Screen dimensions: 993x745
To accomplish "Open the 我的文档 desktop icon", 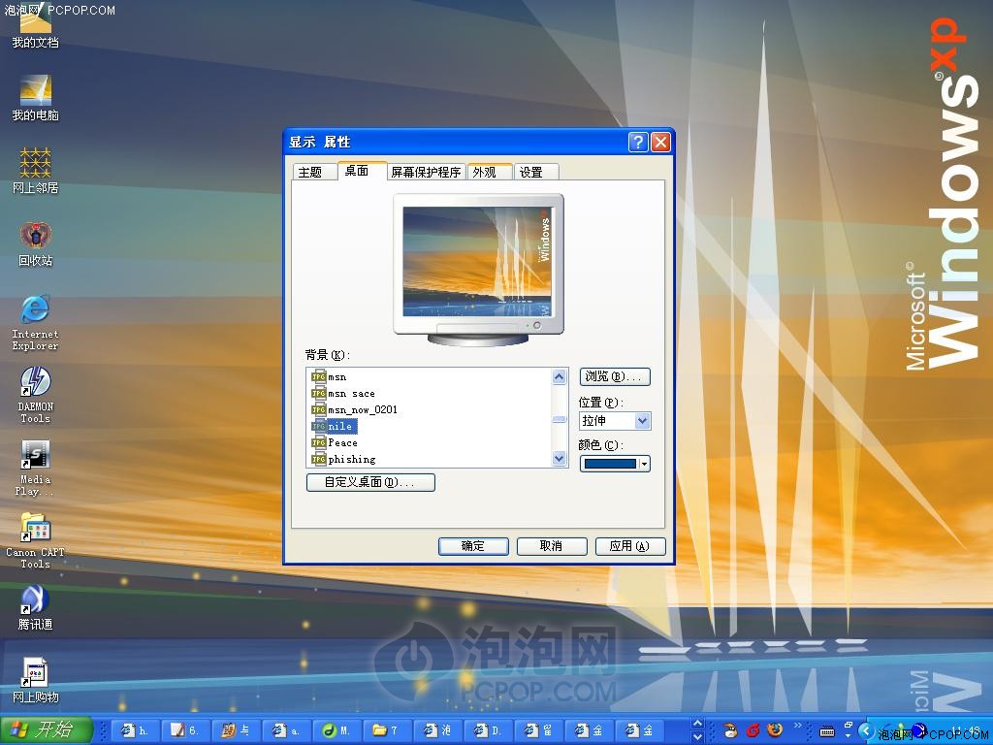I will (36, 27).
